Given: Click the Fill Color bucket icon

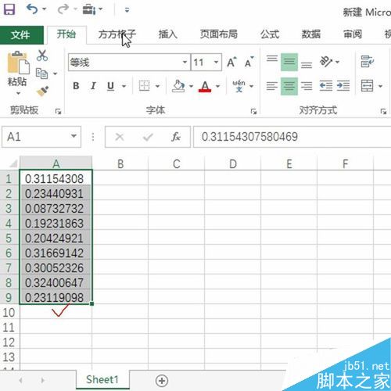Looking at the screenshot, I should (x=178, y=86).
